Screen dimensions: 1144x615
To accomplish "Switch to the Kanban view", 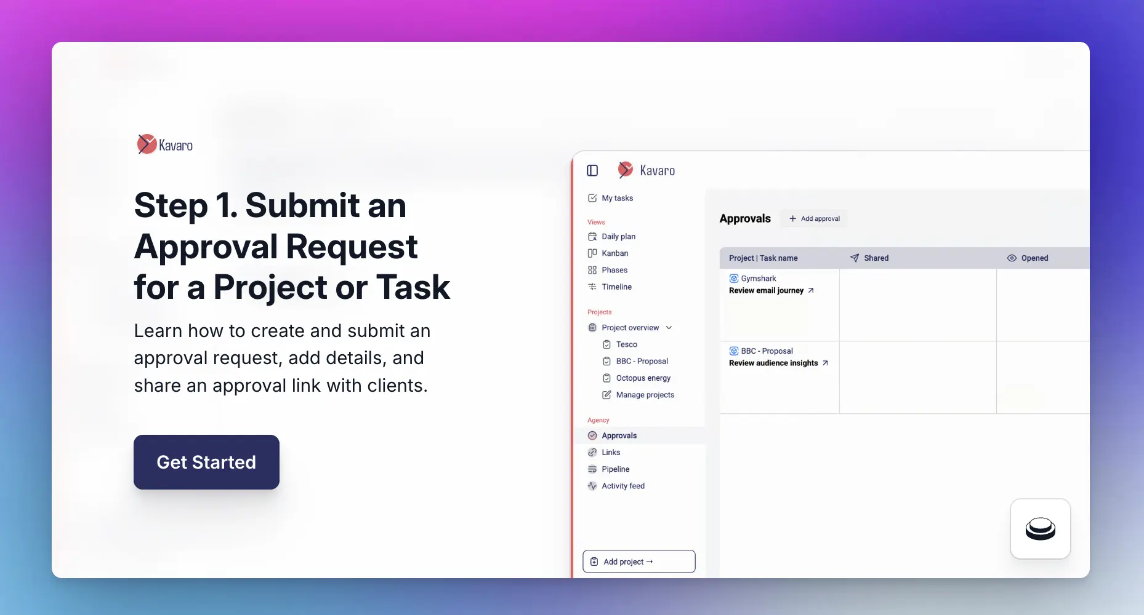I will [x=614, y=253].
